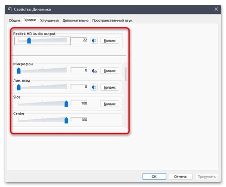The width and height of the screenshot is (226, 187).
Task: Click the Side value field showing 100
Action: point(80,103)
